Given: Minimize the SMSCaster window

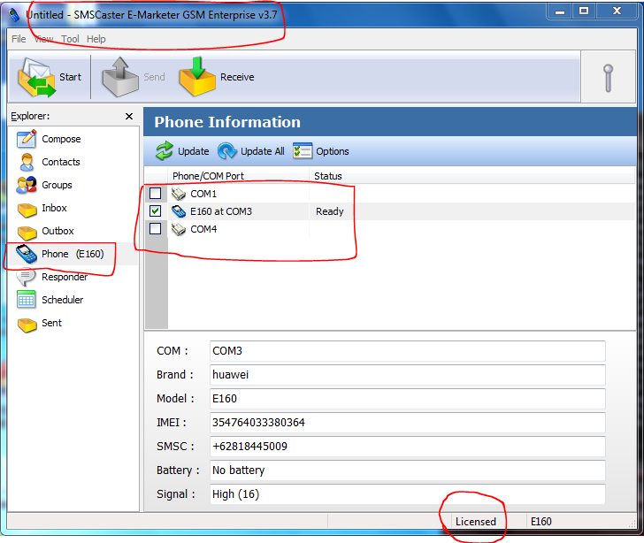Looking at the screenshot, I should [x=559, y=11].
